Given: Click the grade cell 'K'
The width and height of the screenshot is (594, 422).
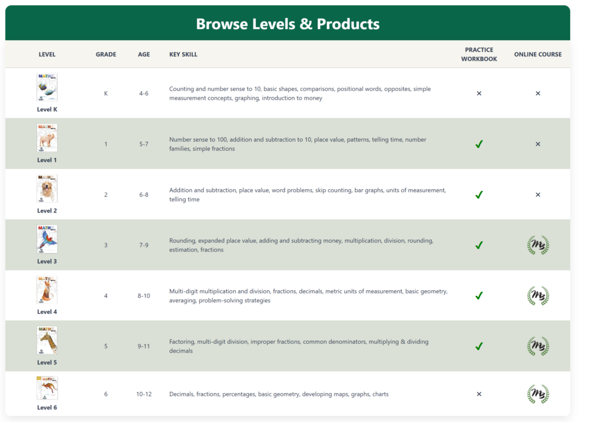Looking at the screenshot, I should tap(106, 93).
